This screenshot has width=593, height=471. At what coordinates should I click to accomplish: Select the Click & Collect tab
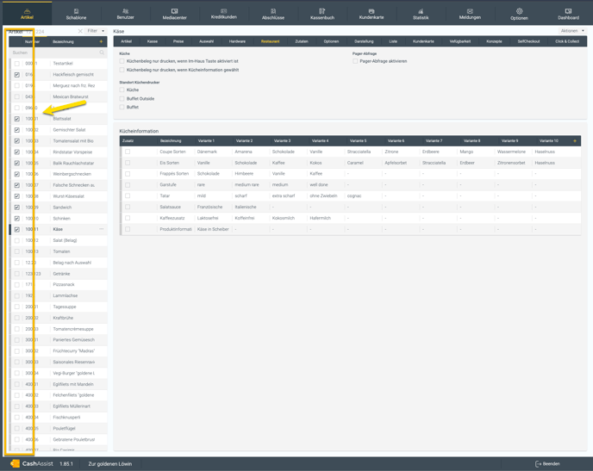coord(567,41)
